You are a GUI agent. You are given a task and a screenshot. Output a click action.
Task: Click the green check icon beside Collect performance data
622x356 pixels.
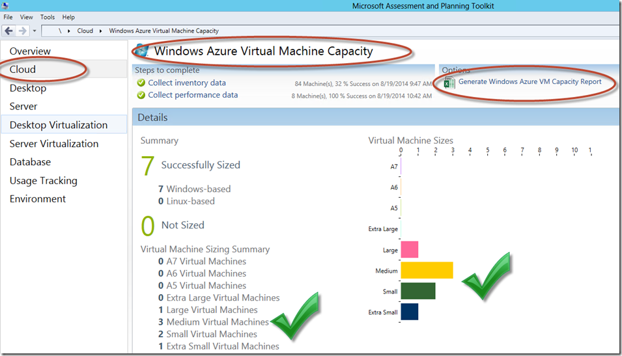point(141,95)
